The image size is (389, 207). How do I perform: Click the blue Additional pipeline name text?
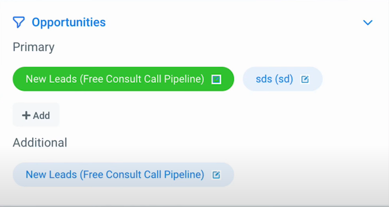115,175
